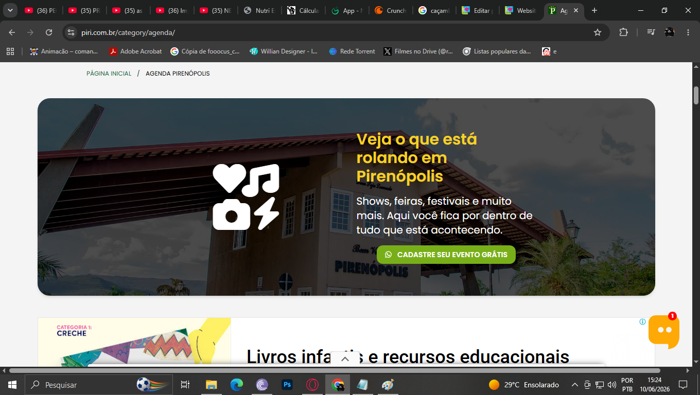
Task: Reload the current page
Action: coord(49,32)
